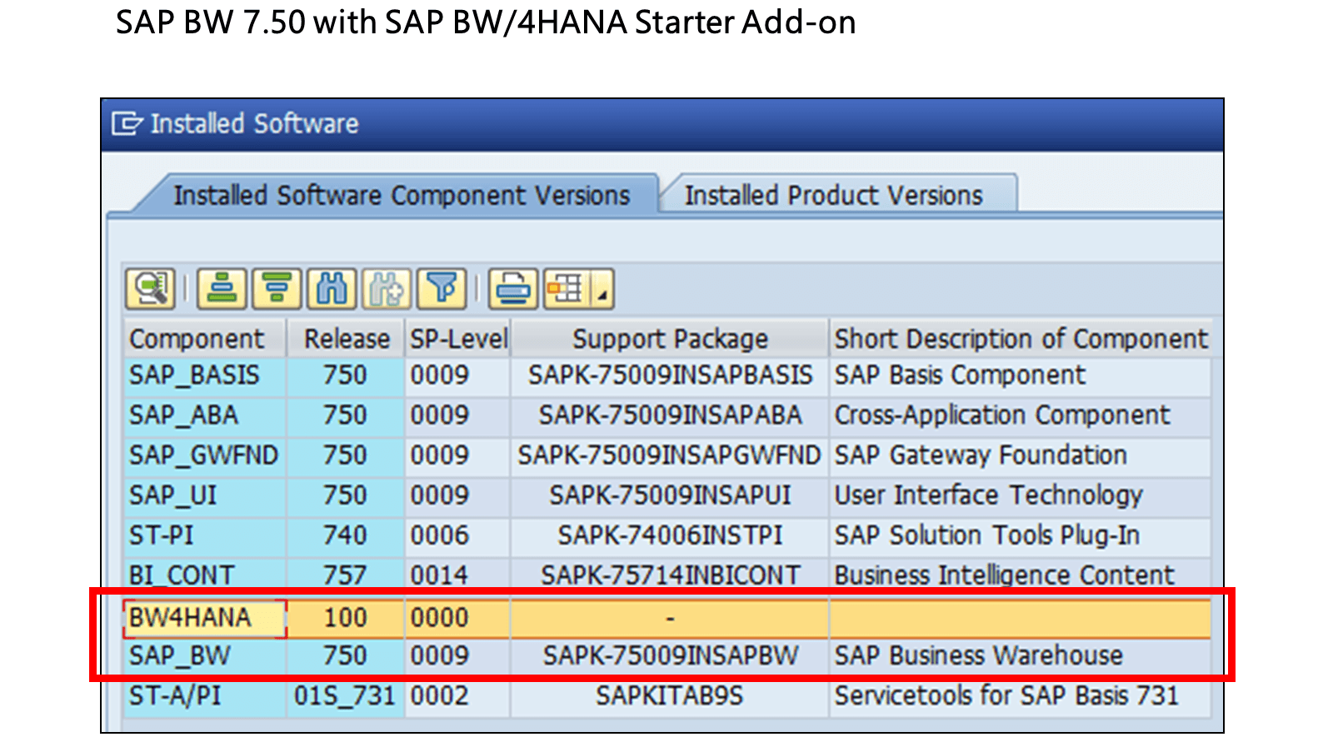Click release 01S_731 in the ST-A/PI row
1333x742 pixels.
tap(346, 695)
